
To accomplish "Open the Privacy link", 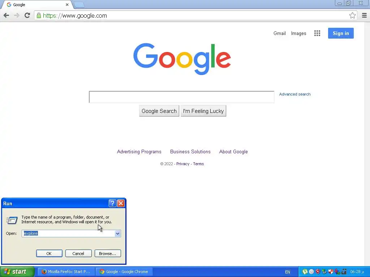I will click(183, 164).
